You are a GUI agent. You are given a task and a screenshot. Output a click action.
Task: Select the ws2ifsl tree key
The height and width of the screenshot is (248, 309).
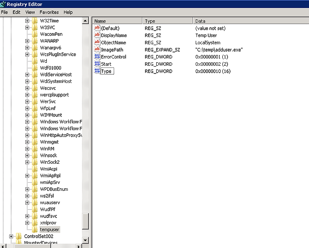click(47, 196)
